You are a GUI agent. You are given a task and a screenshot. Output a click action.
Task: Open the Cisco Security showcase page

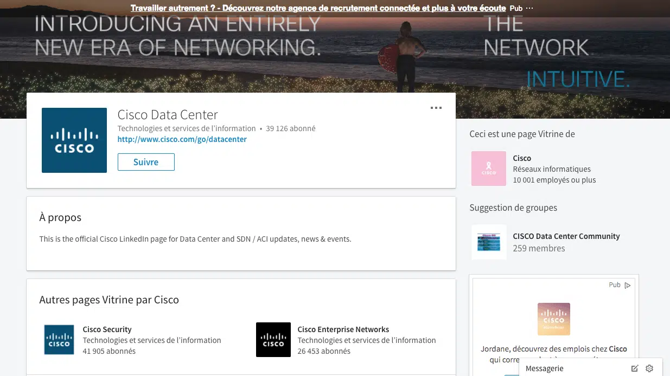click(x=107, y=329)
